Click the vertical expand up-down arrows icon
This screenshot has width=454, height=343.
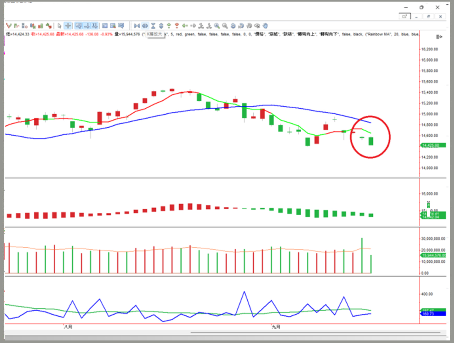point(161,26)
